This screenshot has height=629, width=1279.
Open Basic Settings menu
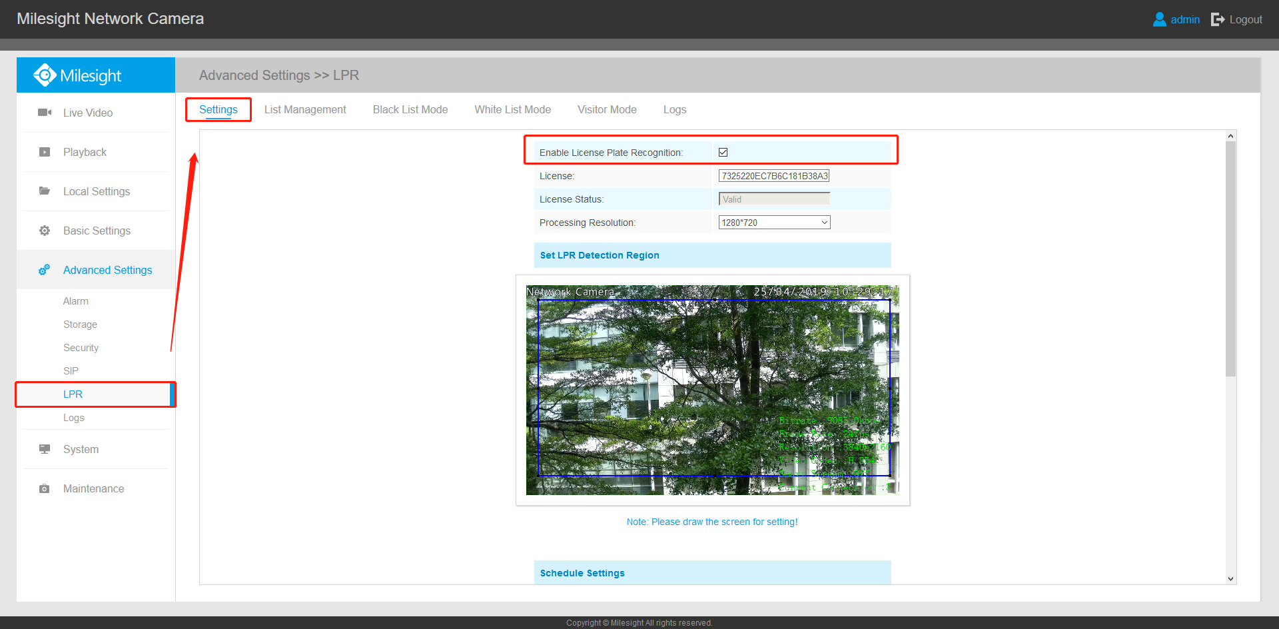click(x=96, y=231)
